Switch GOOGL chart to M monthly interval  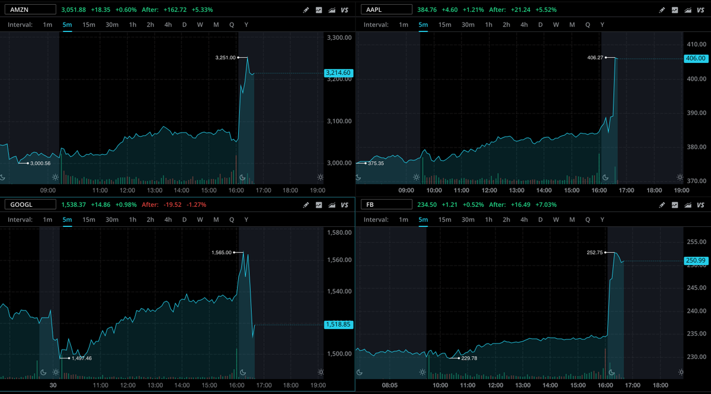coord(216,220)
